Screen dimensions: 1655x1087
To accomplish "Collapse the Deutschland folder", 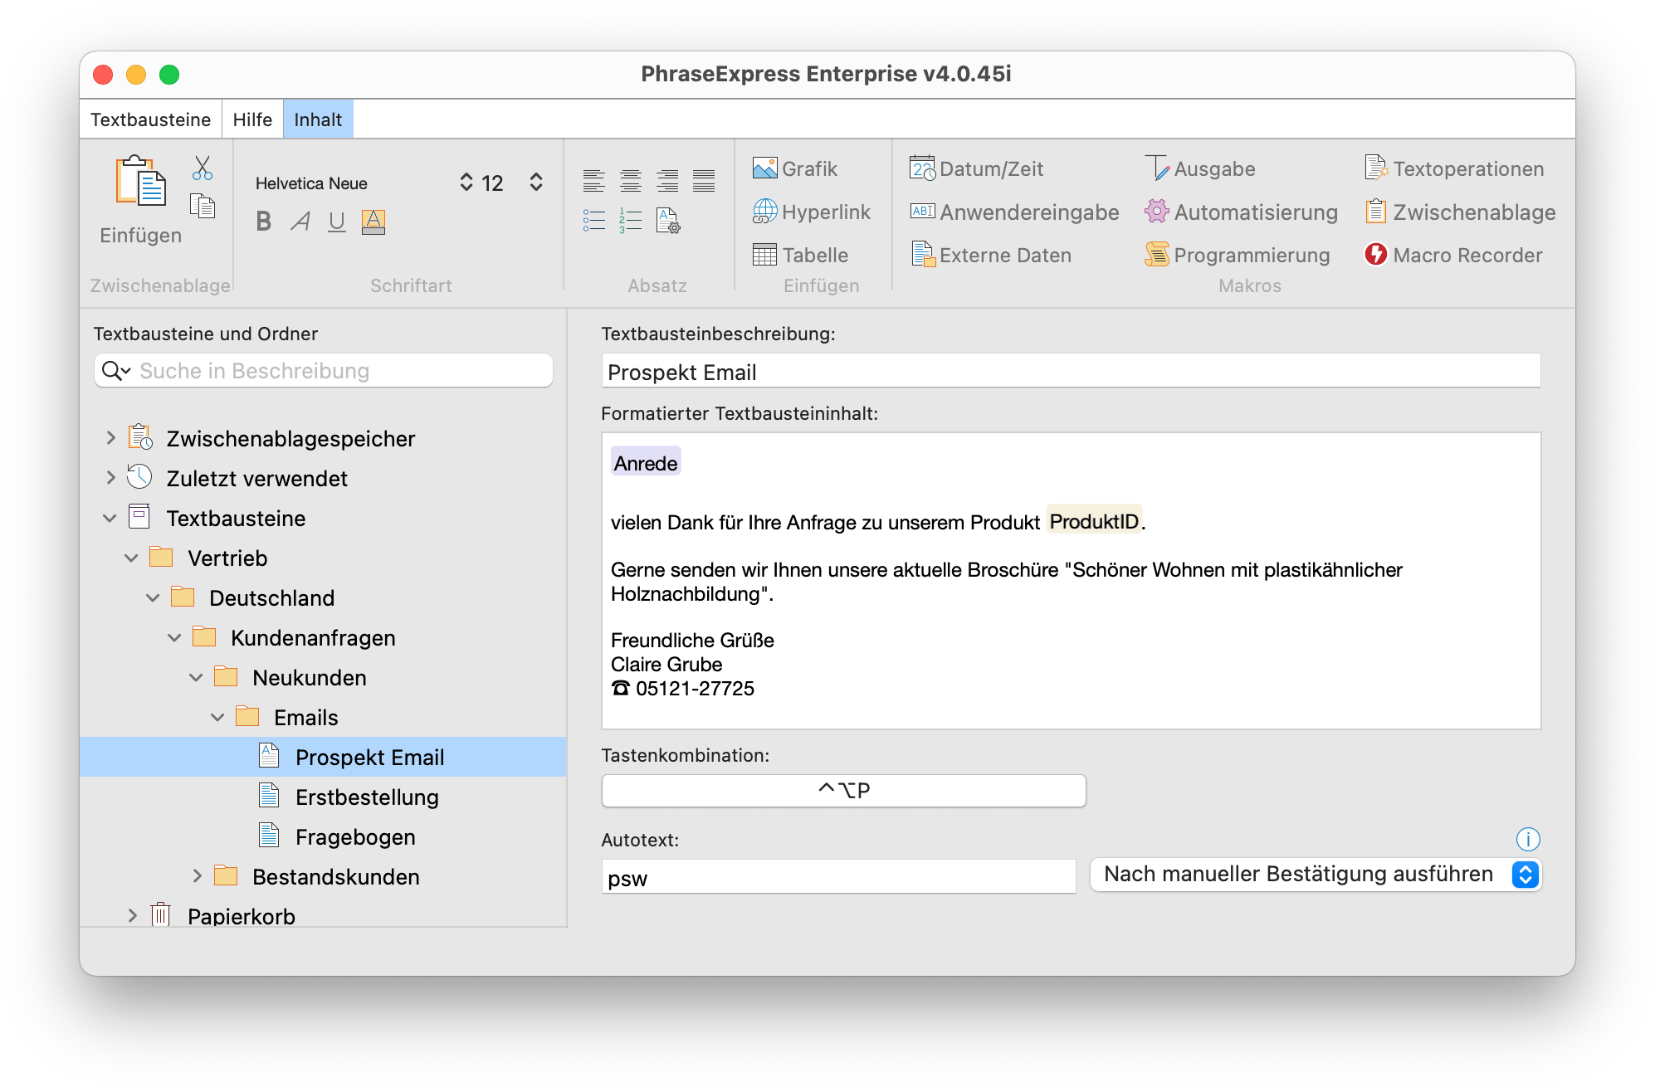I will [x=153, y=597].
